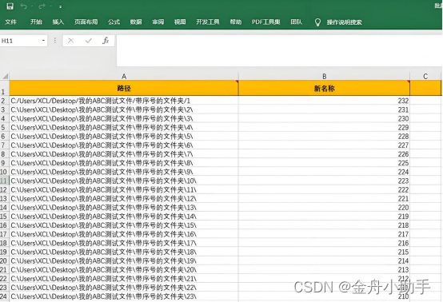Click the Save icon in quick access toolbar
This screenshot has width=443, height=302.
[10, 6]
